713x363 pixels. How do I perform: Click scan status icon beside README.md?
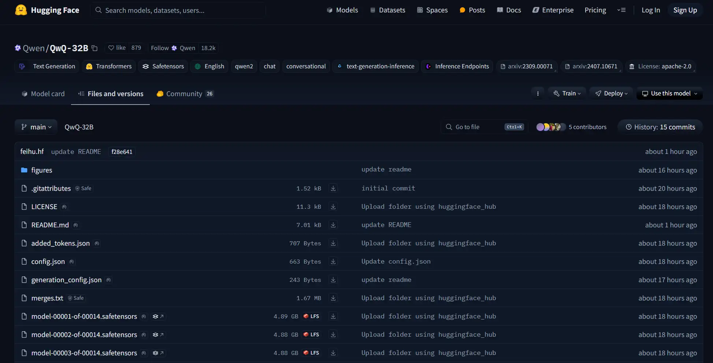click(x=75, y=225)
